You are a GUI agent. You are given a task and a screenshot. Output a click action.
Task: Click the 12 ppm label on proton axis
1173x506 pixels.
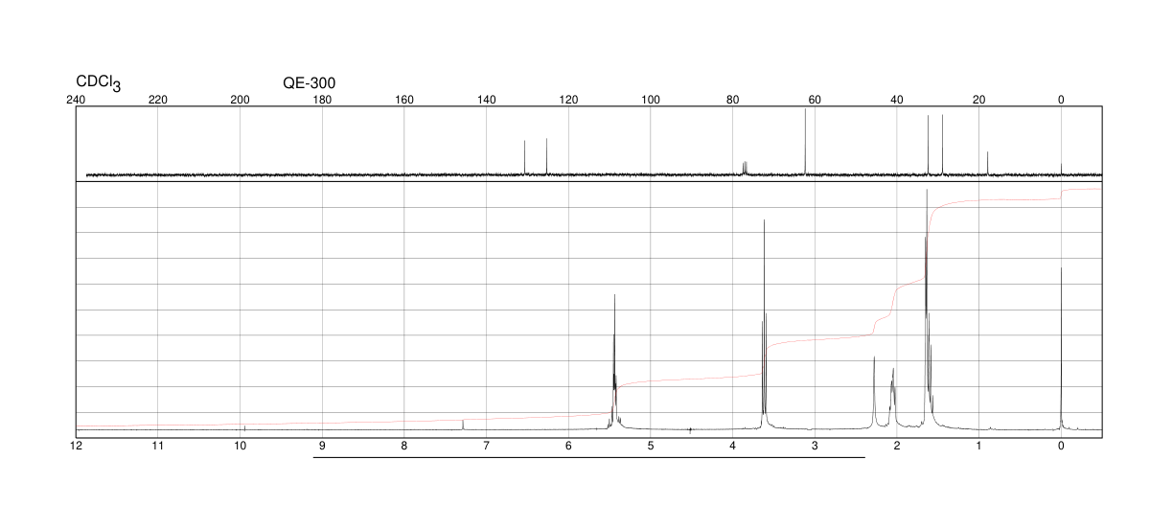pos(76,446)
